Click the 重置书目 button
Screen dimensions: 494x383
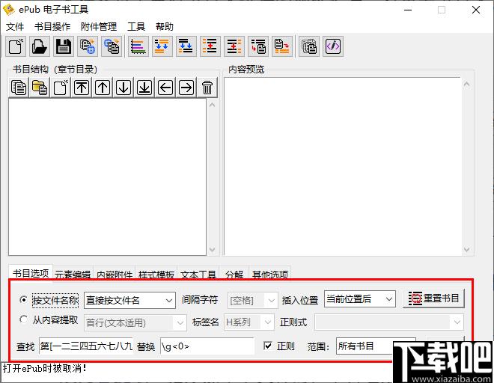tap(434, 298)
